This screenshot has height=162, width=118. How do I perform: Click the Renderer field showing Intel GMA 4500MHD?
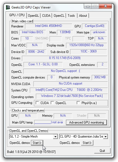click(48, 26)
